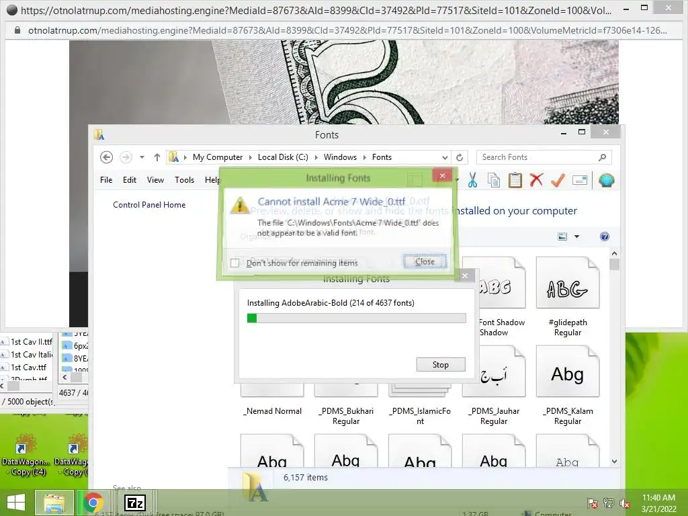688x516 pixels.
Task: Select the _PDMS_Kalam Regular font
Action: [x=567, y=385]
